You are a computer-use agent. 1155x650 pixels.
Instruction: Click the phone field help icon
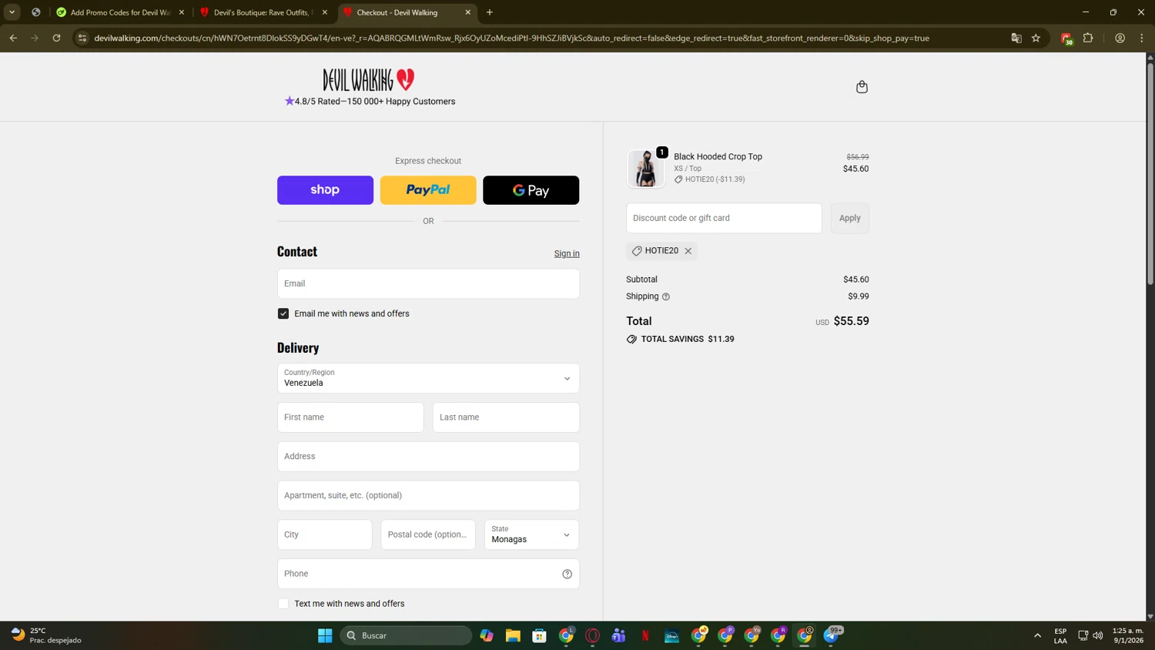click(567, 574)
